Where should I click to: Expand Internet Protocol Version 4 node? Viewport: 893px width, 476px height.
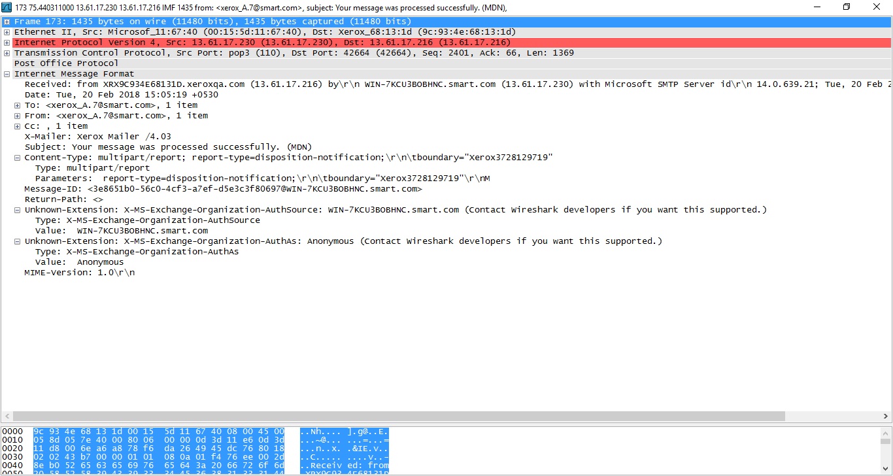pos(7,42)
